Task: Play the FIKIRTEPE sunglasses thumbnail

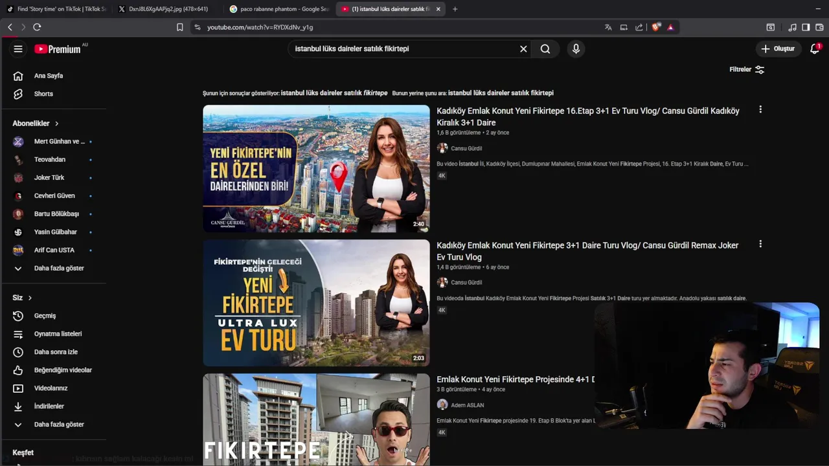Action: 316,419
